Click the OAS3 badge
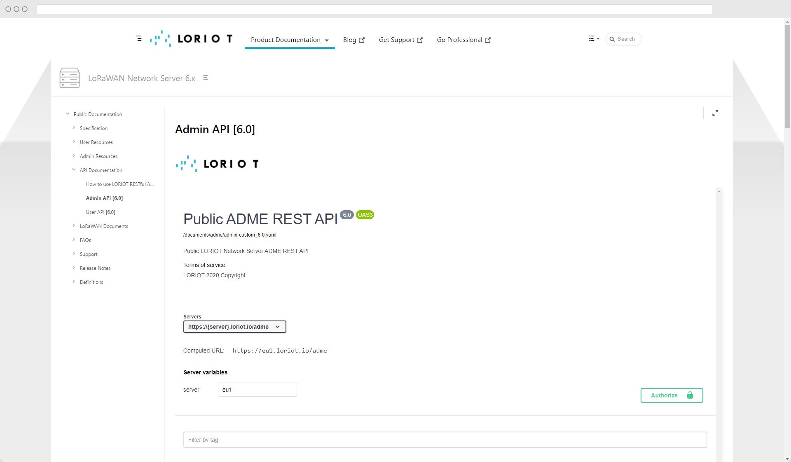The height and width of the screenshot is (462, 791). [365, 215]
